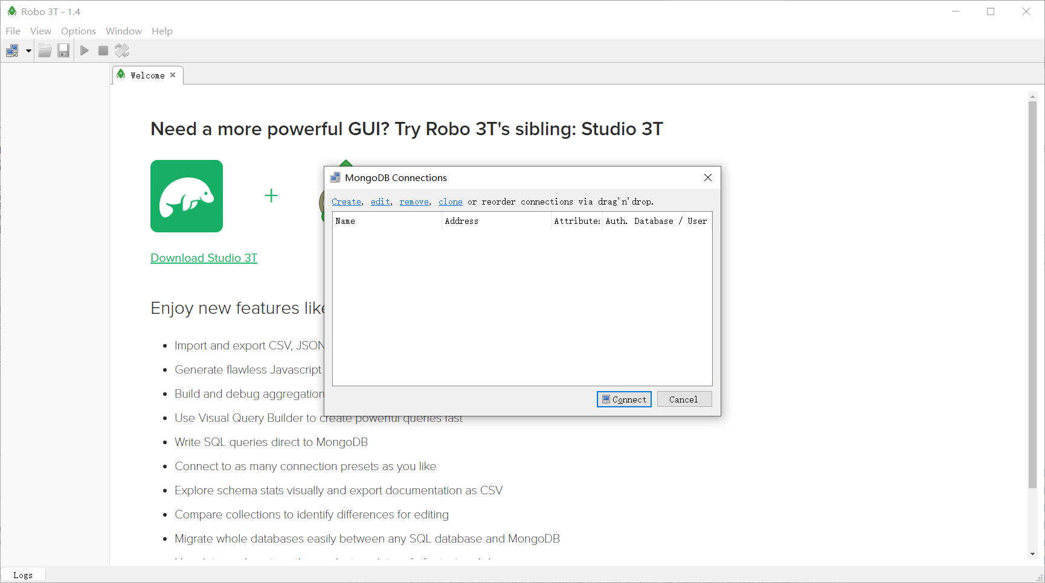Click the Create link to add a connection

click(x=346, y=202)
